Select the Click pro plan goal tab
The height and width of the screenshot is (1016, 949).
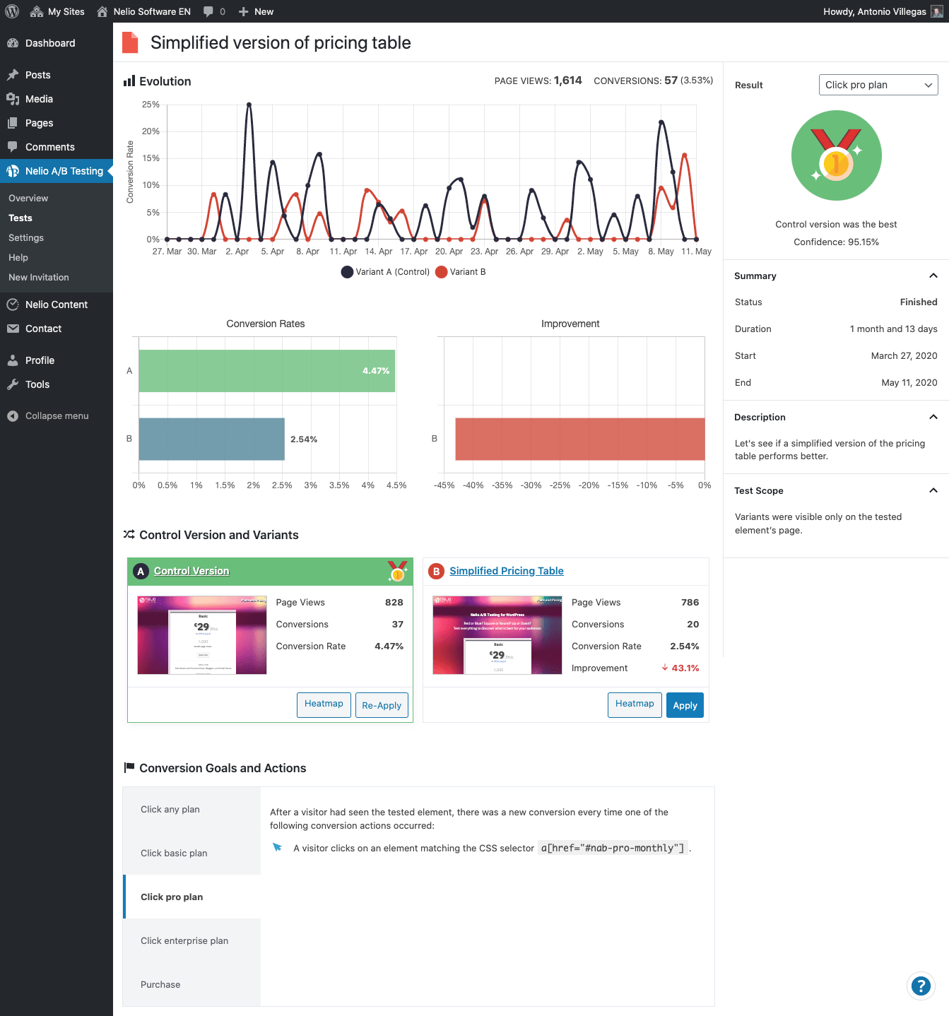pos(192,897)
